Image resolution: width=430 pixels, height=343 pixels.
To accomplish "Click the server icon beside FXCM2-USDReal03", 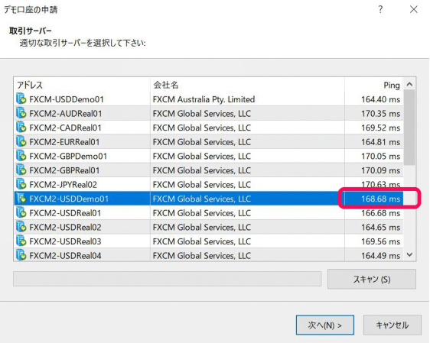I will click(21, 241).
